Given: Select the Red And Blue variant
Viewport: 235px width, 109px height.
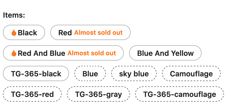Looking at the screenshot, I should pos(63,53).
